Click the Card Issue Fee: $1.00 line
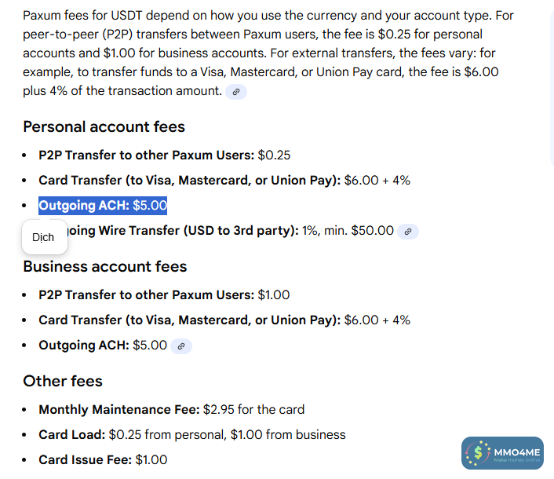Screen dimensions: 554x479 click(x=103, y=460)
